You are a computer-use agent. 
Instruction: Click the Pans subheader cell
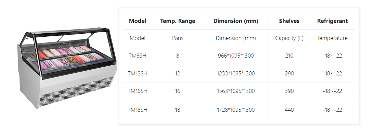[178, 38]
